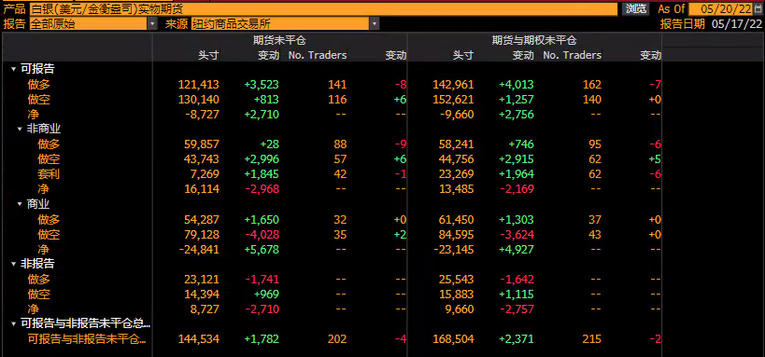Open the 报告 dropdown arrow

152,23
